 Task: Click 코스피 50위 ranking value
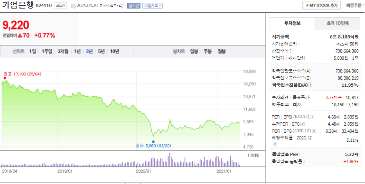[x=347, y=44]
